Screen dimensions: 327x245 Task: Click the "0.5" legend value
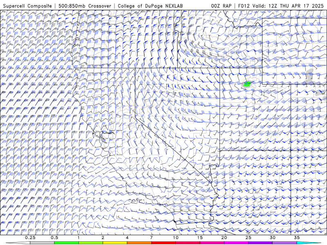pos(54,238)
